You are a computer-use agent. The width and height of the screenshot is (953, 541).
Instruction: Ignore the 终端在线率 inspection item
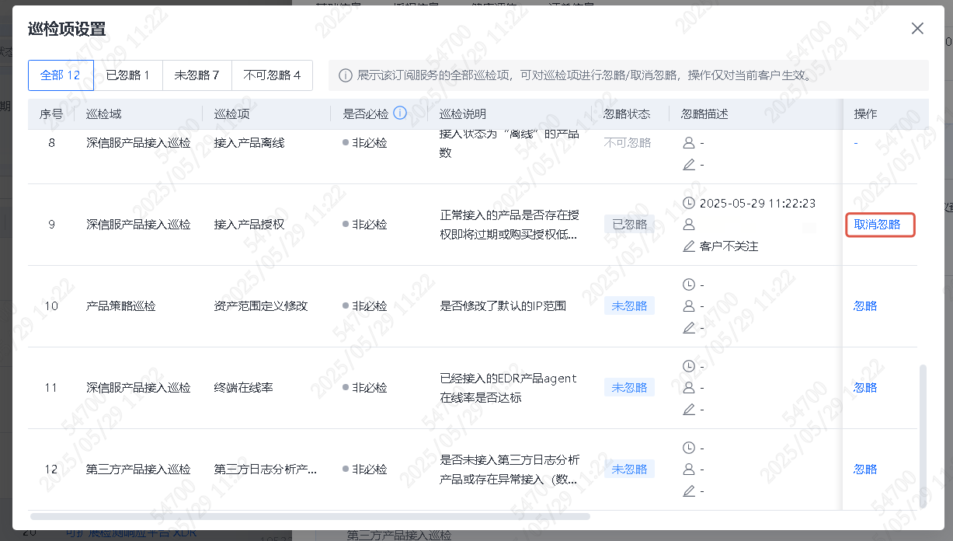[865, 388]
